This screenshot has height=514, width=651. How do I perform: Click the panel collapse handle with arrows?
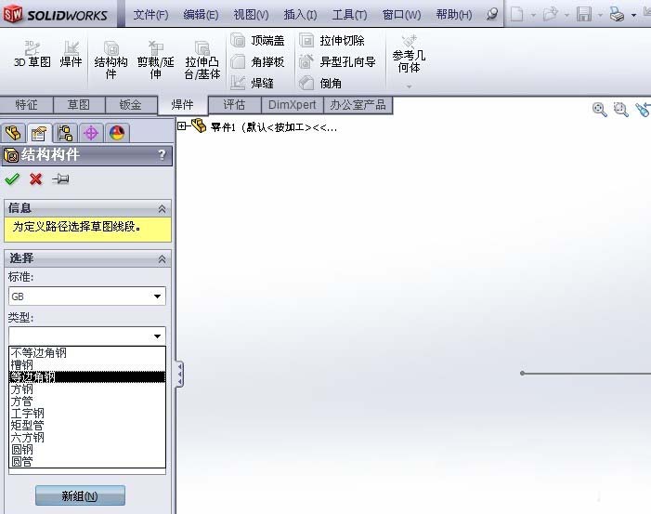179,374
